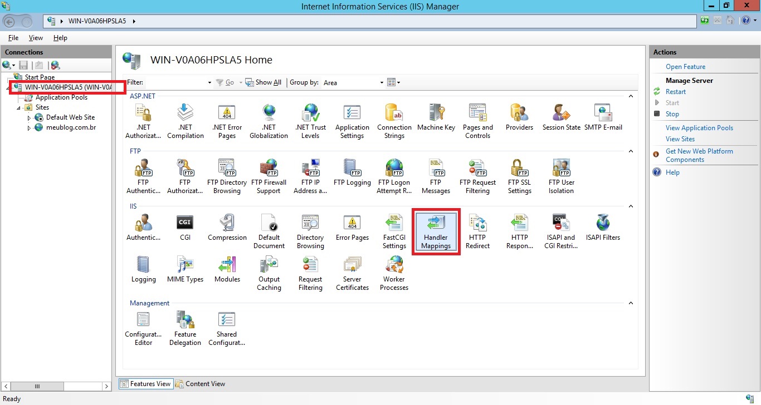Click Get New Web Platform Components
The height and width of the screenshot is (405, 761).
click(699, 155)
